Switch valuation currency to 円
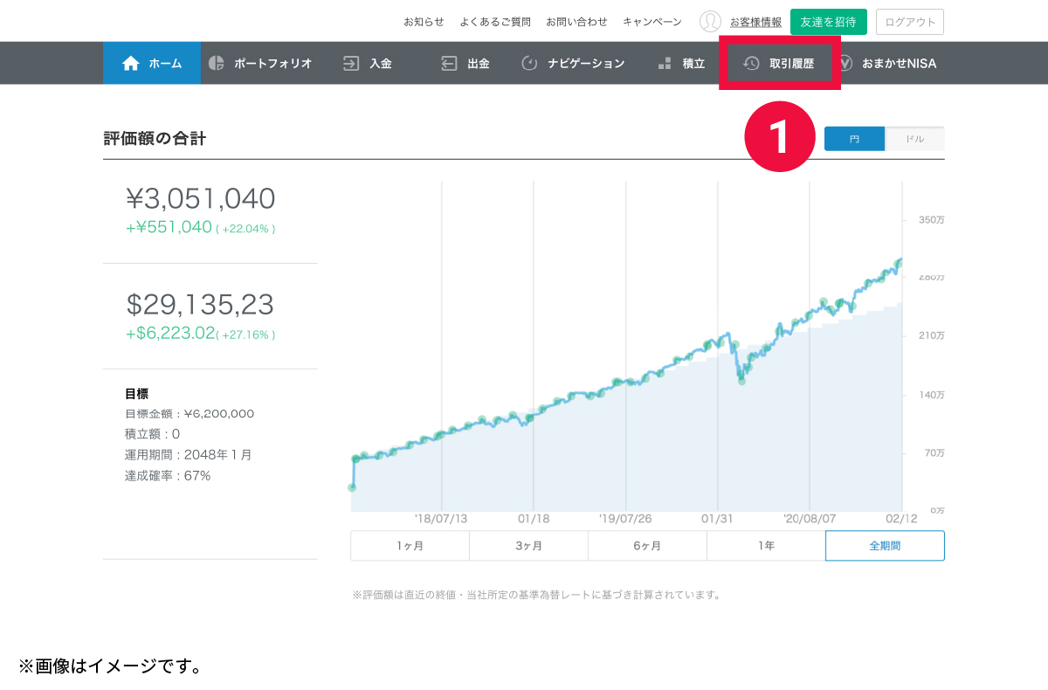 click(x=854, y=139)
